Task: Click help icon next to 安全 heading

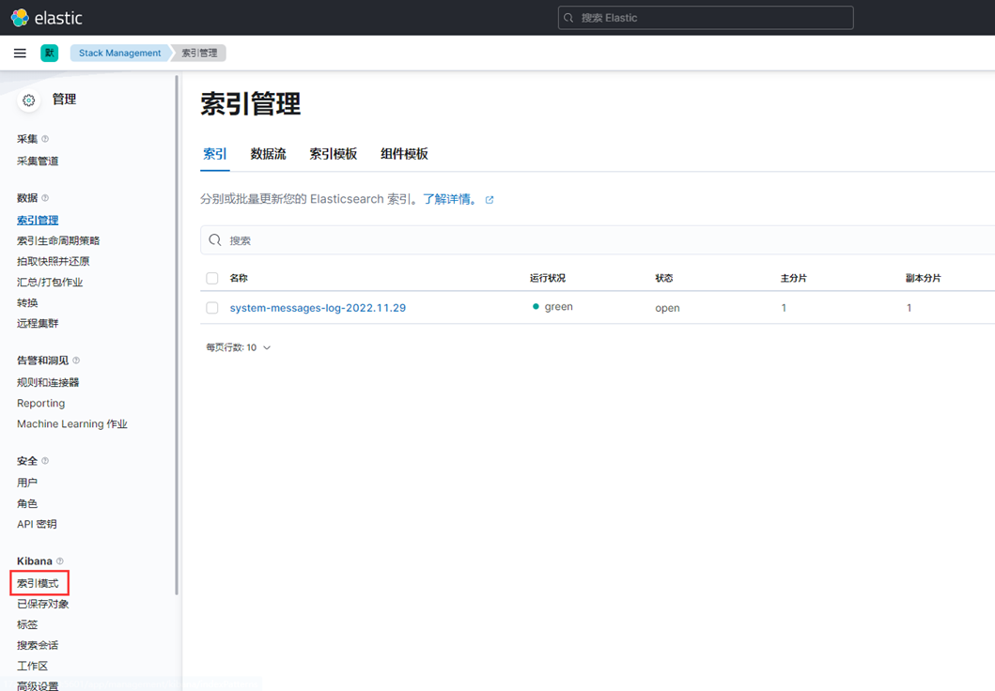Action: pyautogui.click(x=45, y=461)
